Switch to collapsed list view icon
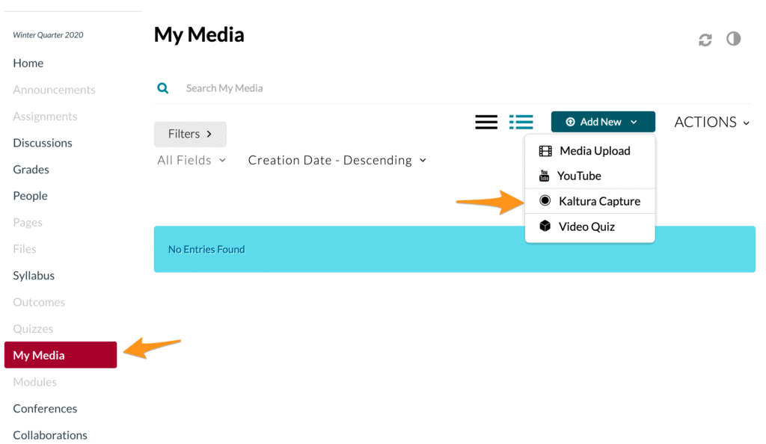The height and width of the screenshot is (444, 766). click(x=486, y=122)
